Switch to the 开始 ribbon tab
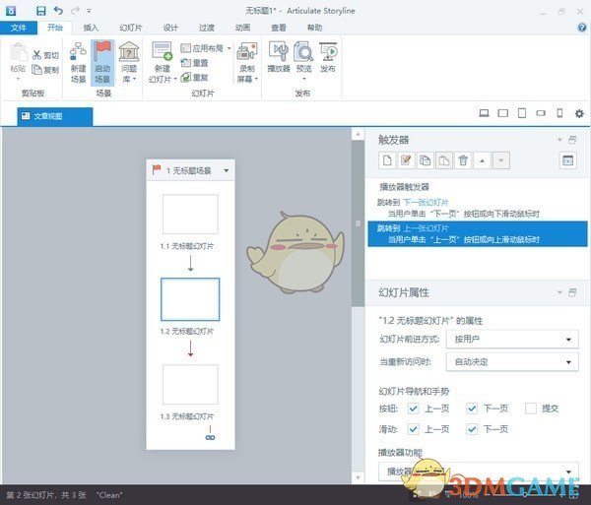Viewport: 591px width, 505px height. pos(55,28)
